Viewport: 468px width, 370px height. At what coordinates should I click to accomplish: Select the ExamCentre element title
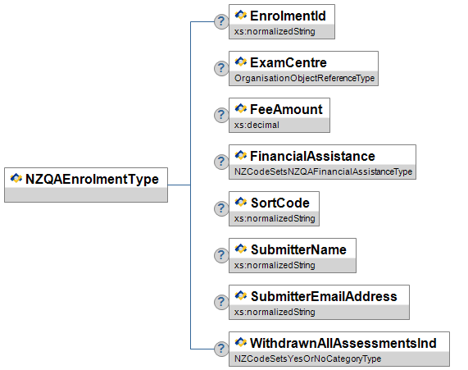289,63
